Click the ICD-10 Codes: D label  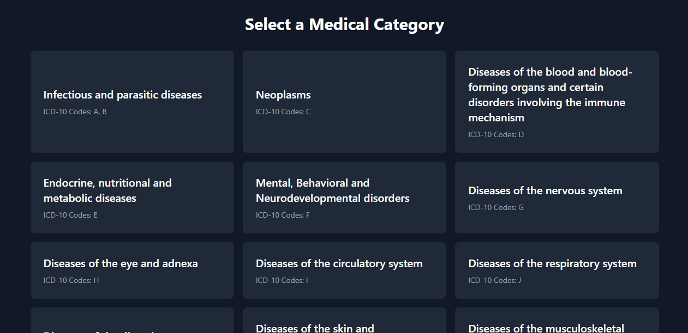click(496, 134)
